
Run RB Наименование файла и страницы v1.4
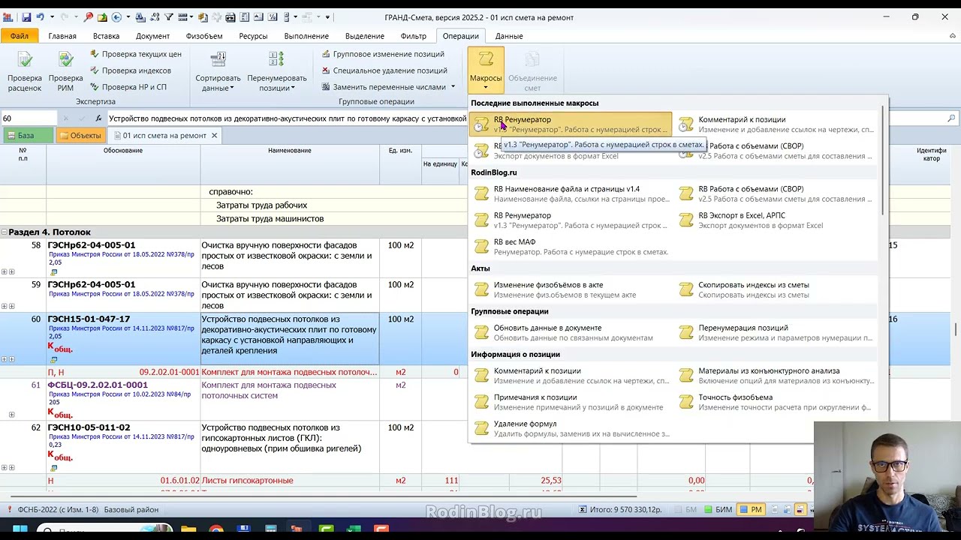tap(571, 194)
